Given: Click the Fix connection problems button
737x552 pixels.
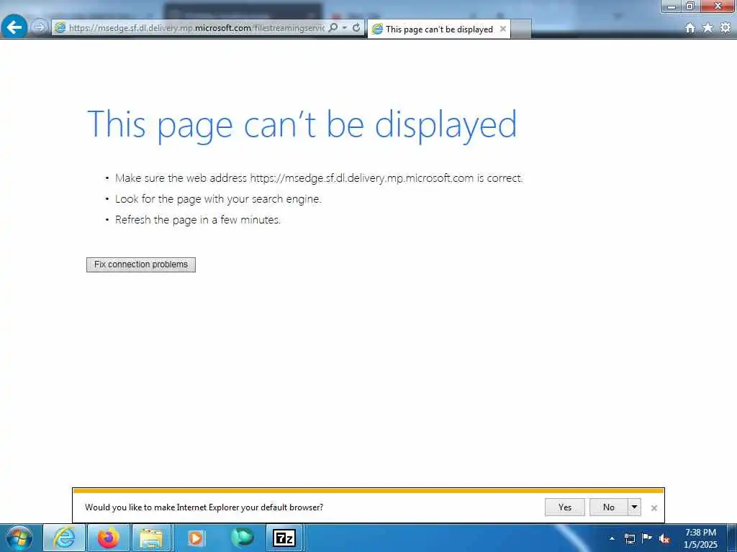Looking at the screenshot, I should click(141, 264).
